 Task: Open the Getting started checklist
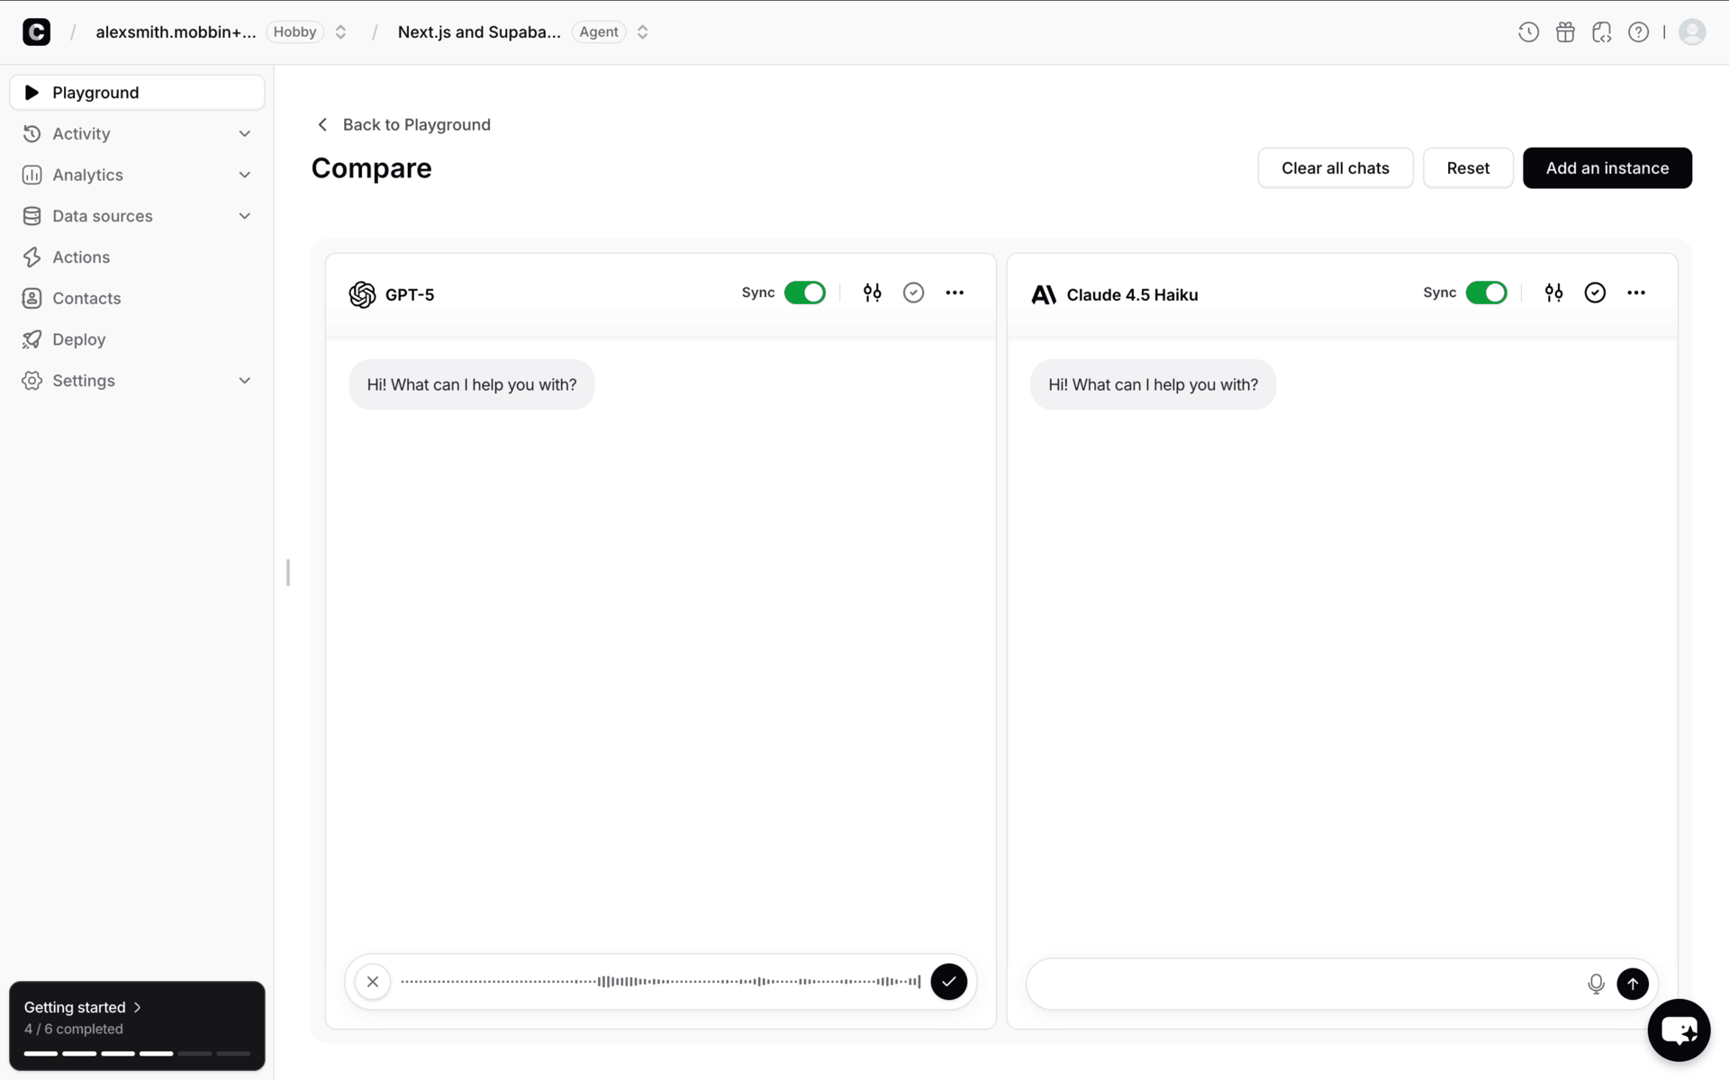pyautogui.click(x=83, y=1007)
